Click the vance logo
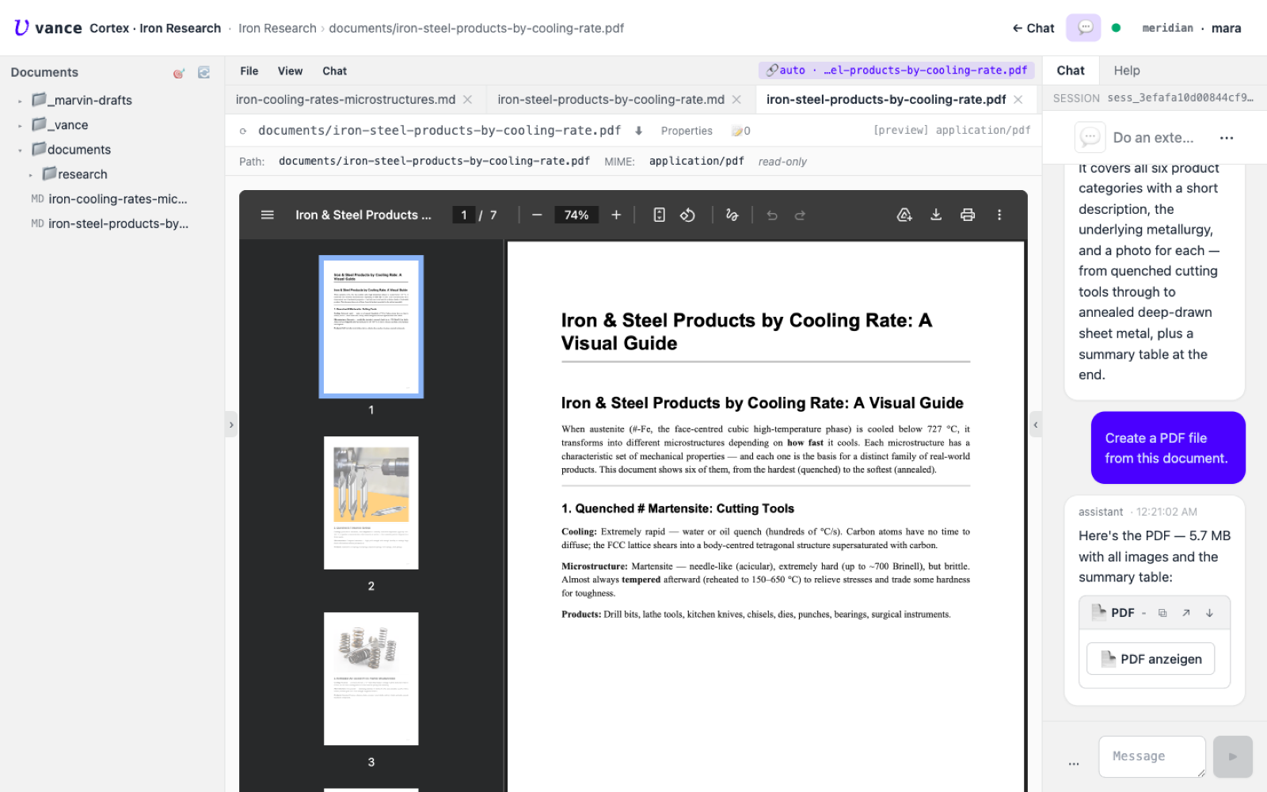This screenshot has width=1267, height=792. (48, 28)
